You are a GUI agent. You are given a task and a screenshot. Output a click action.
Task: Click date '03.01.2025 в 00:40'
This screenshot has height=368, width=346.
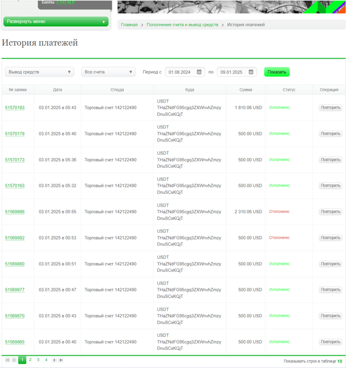click(x=57, y=342)
